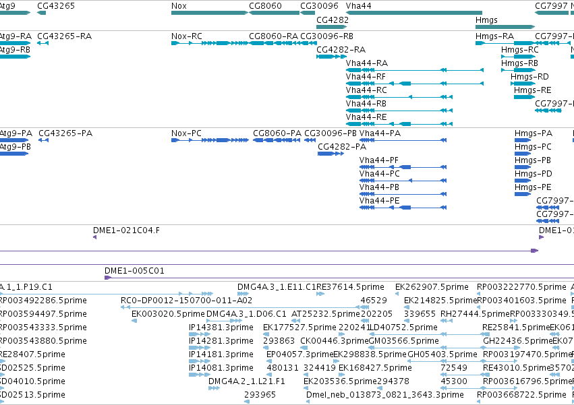Screen dimensions: 574x405
Task: Click the Vha44-PE protein label
Action: [x=380, y=201]
